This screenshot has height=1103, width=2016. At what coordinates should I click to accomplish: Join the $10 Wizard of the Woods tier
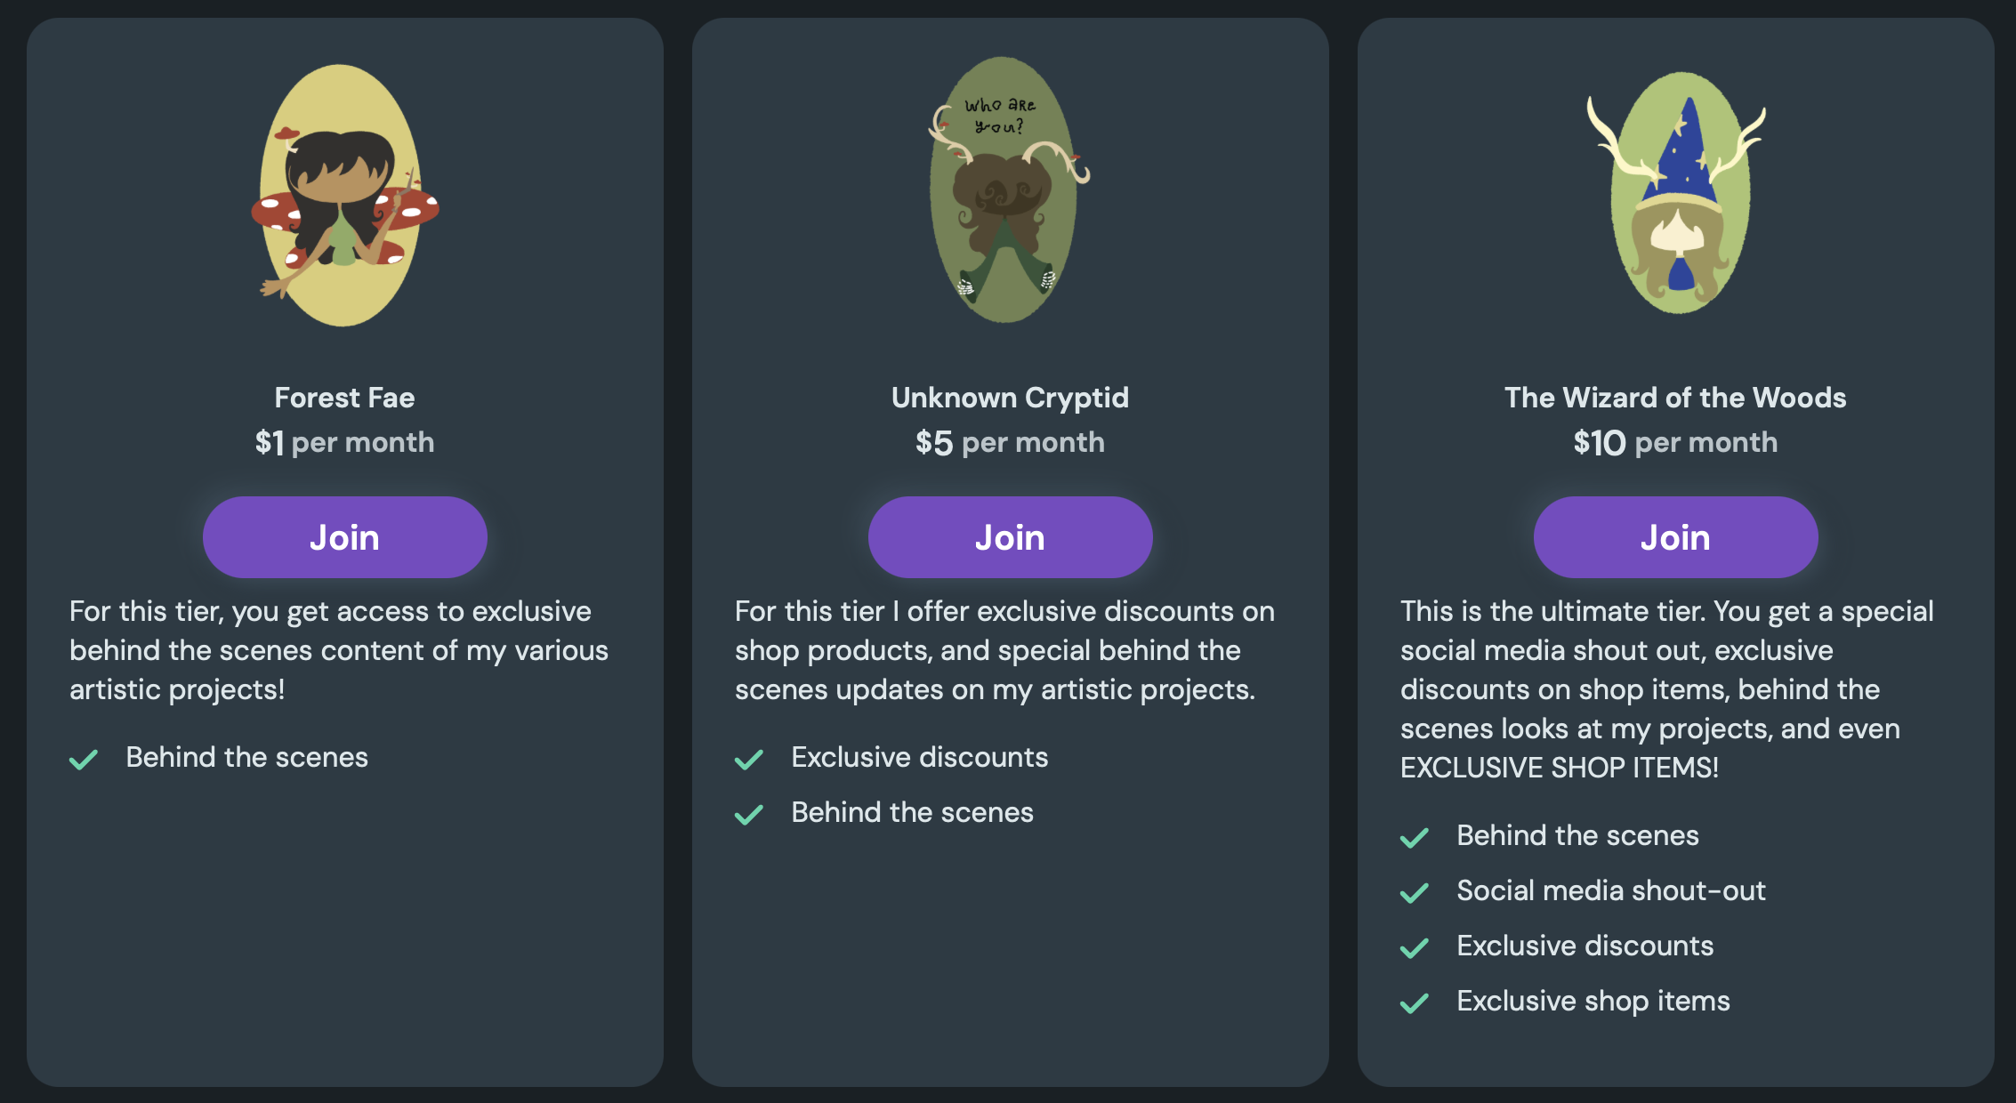point(1675,537)
